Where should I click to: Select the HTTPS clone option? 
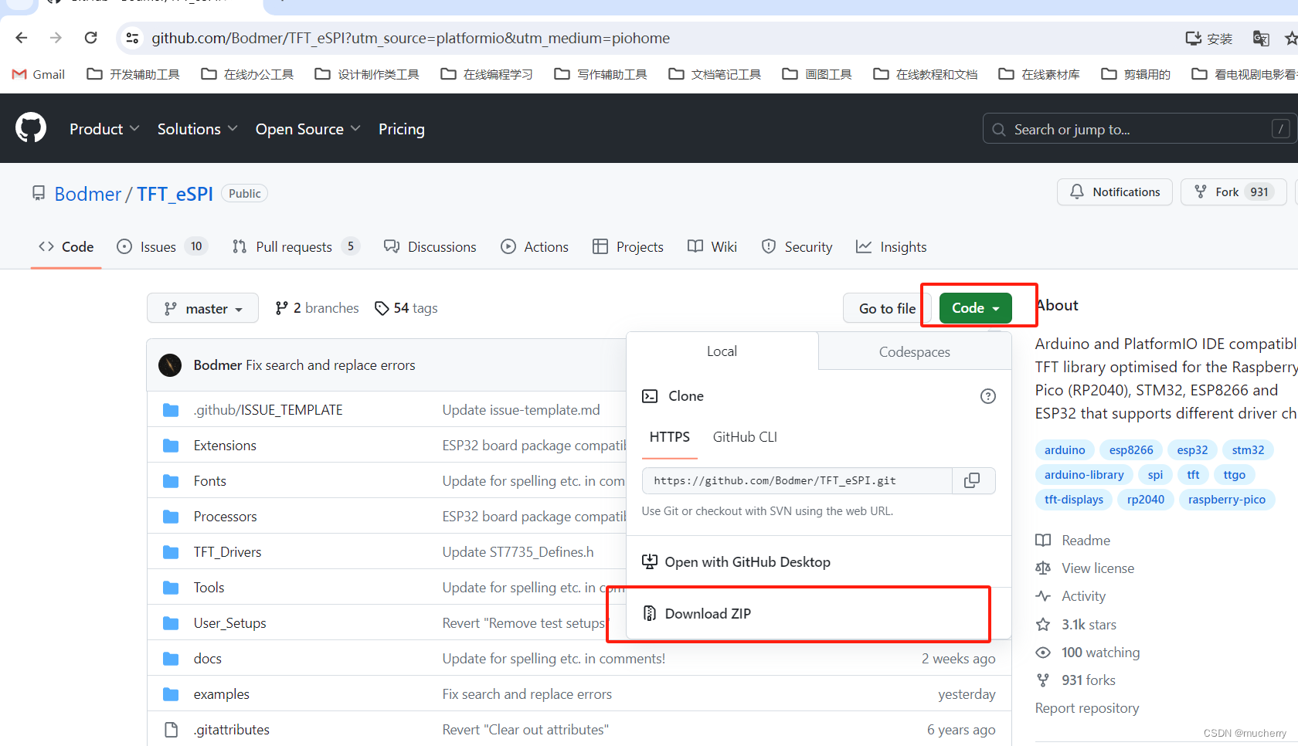point(670,437)
